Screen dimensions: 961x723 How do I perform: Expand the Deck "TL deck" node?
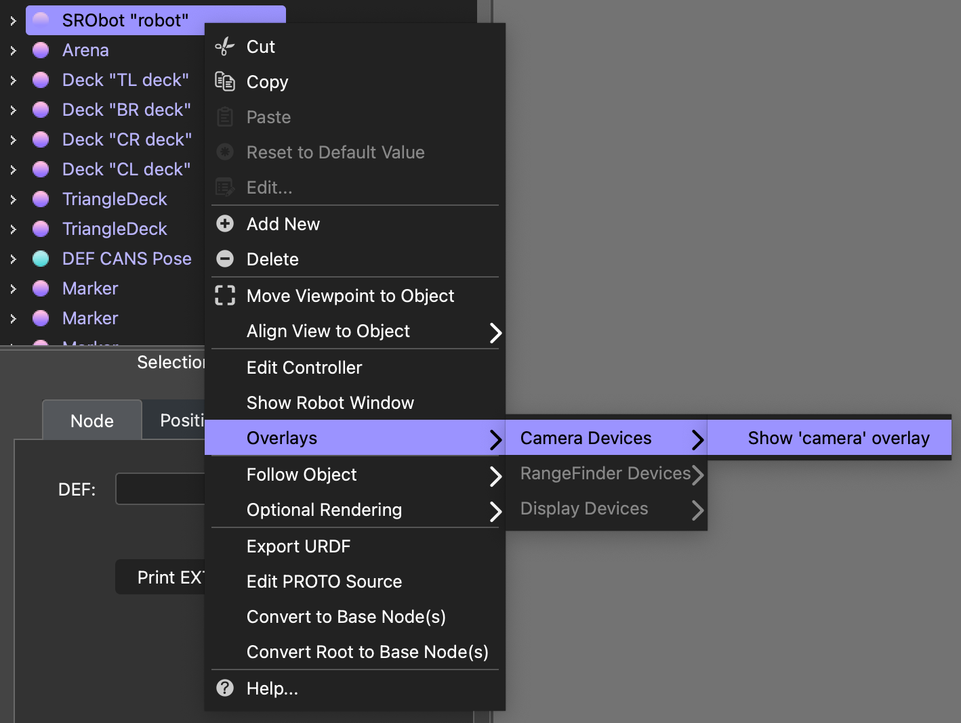pyautogui.click(x=14, y=79)
